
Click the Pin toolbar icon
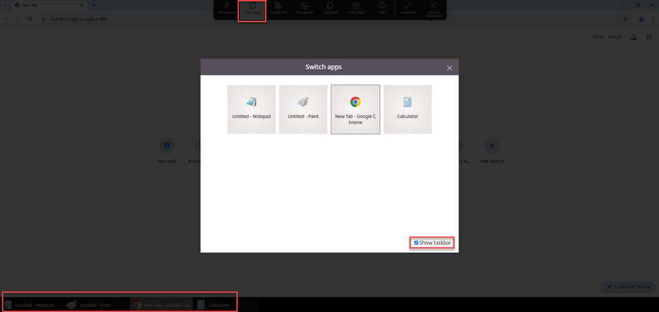click(226, 8)
